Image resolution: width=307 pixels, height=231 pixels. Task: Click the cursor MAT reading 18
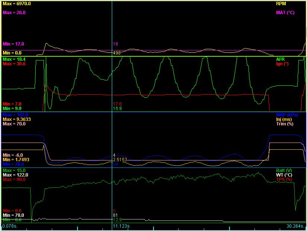tap(115, 44)
